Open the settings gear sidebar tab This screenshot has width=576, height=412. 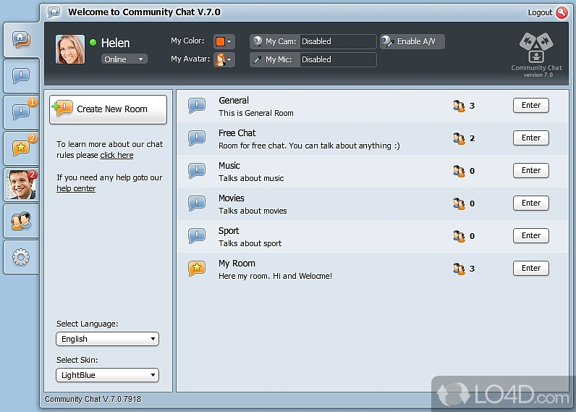point(21,257)
